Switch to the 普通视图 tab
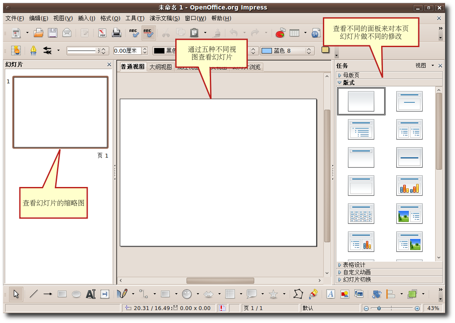Image resolution: width=455 pixels, height=323 pixels. point(133,67)
